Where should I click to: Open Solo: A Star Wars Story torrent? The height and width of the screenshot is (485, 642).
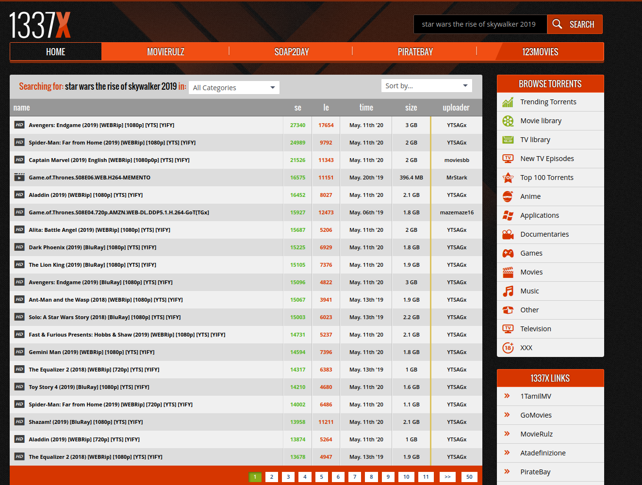105,317
